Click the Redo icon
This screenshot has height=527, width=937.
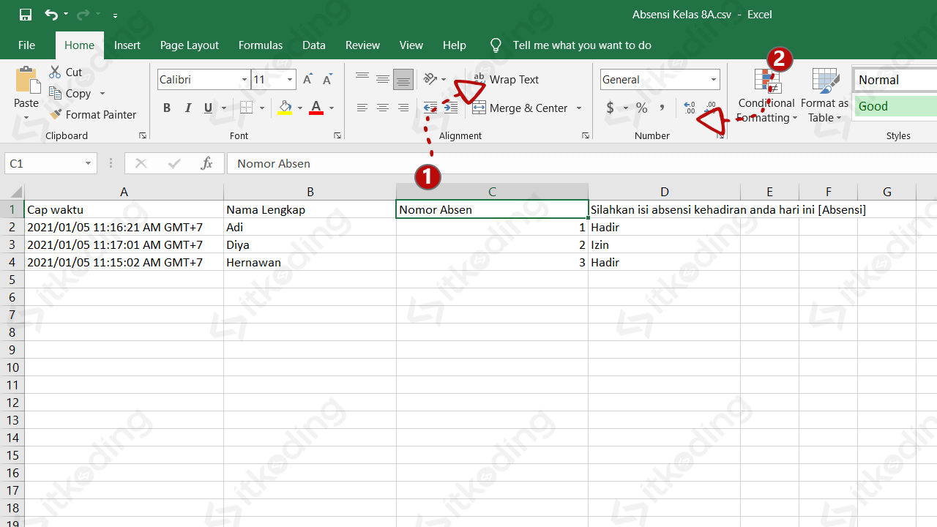coord(83,15)
